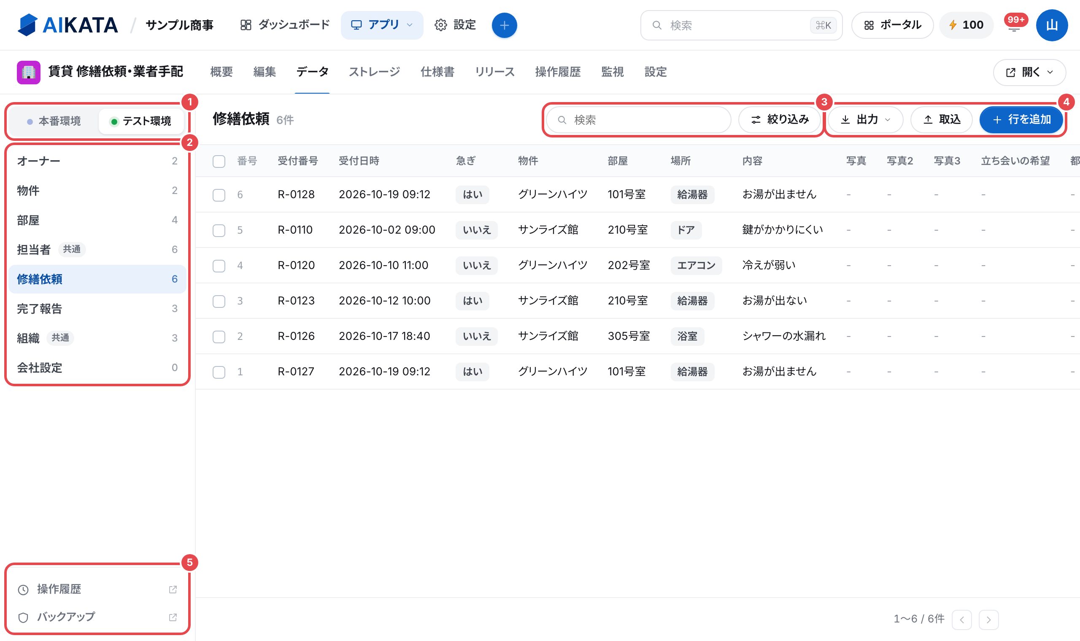The image size is (1080, 641).
Task: Click the table 検索 search field
Action: [x=638, y=120]
